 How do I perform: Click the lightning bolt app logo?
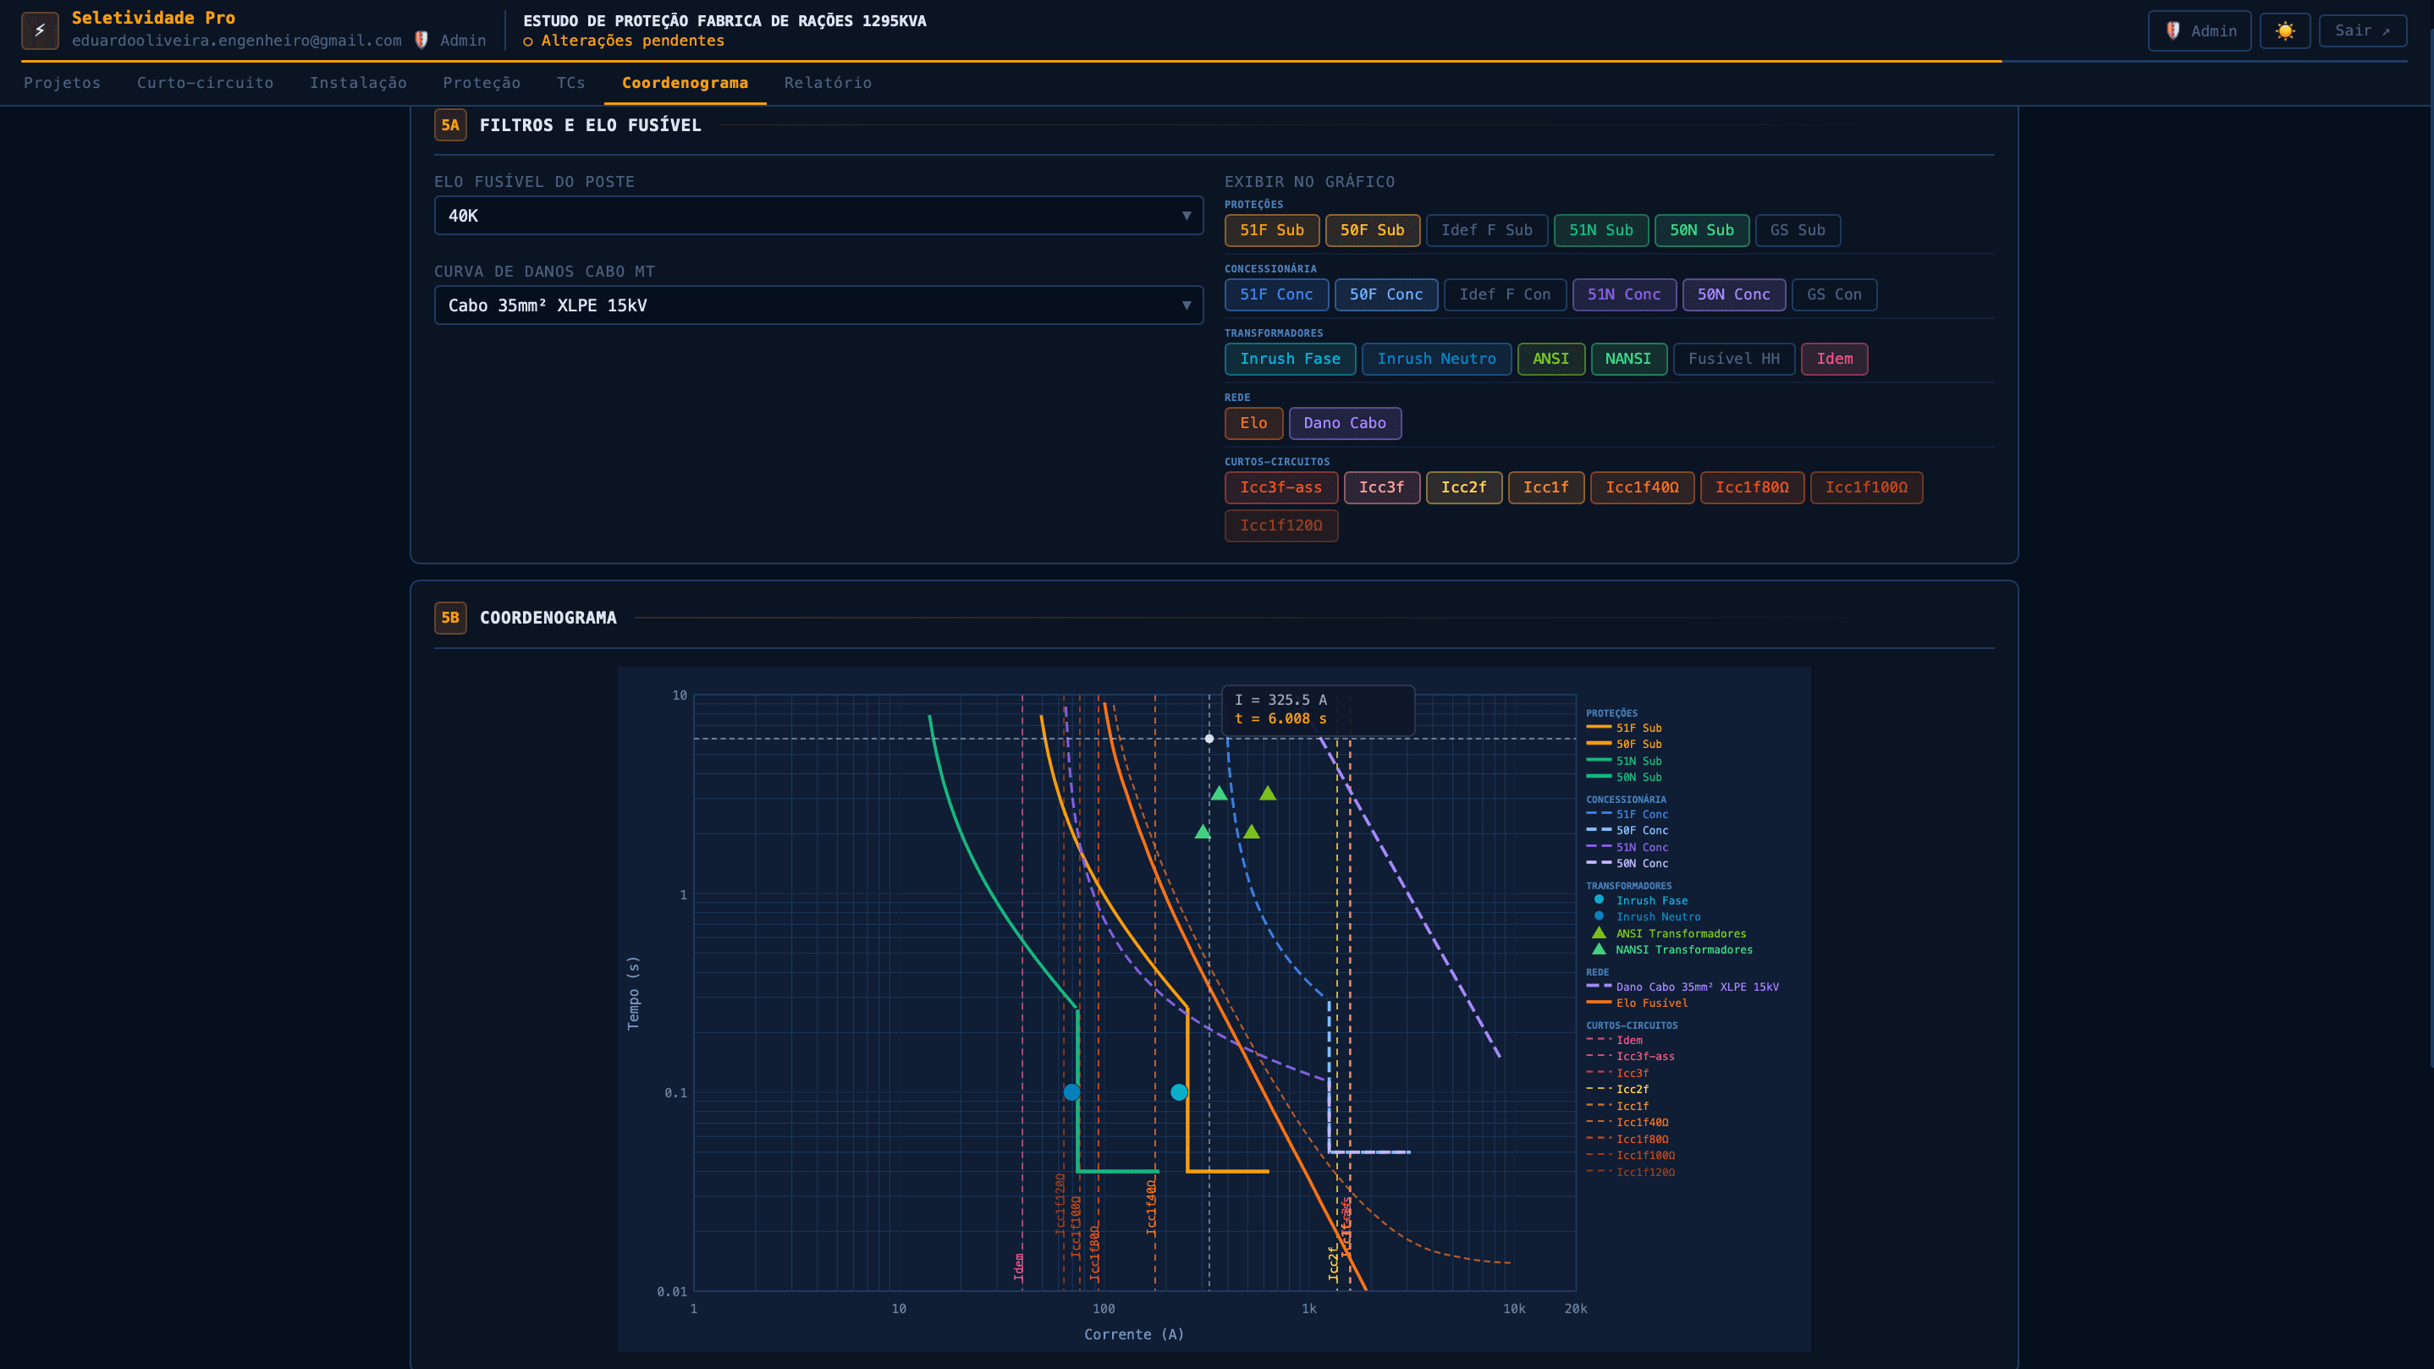(x=40, y=30)
